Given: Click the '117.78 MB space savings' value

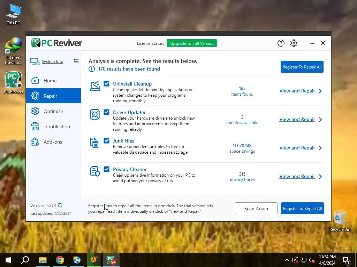Looking at the screenshot, I should [242, 148].
